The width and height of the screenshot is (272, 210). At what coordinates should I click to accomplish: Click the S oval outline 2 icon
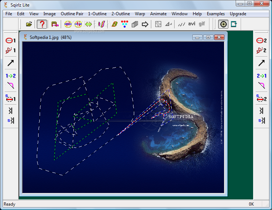(261, 98)
